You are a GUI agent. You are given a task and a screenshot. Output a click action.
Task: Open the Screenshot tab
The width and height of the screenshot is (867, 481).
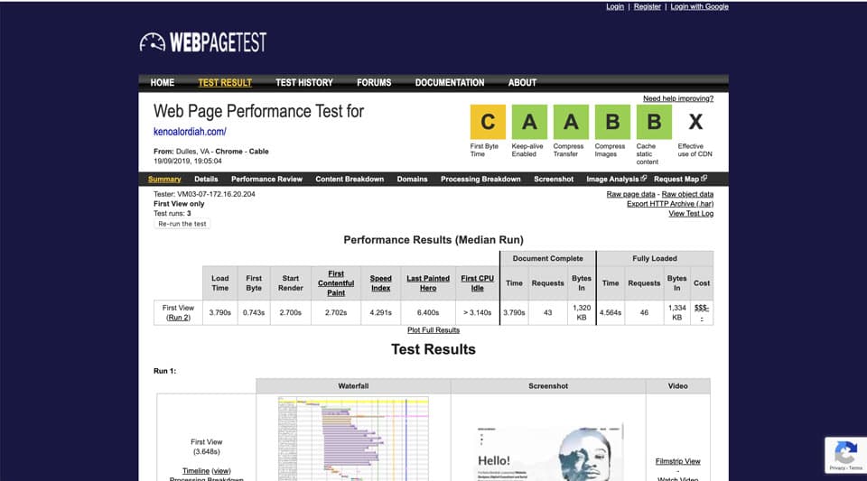(x=554, y=179)
